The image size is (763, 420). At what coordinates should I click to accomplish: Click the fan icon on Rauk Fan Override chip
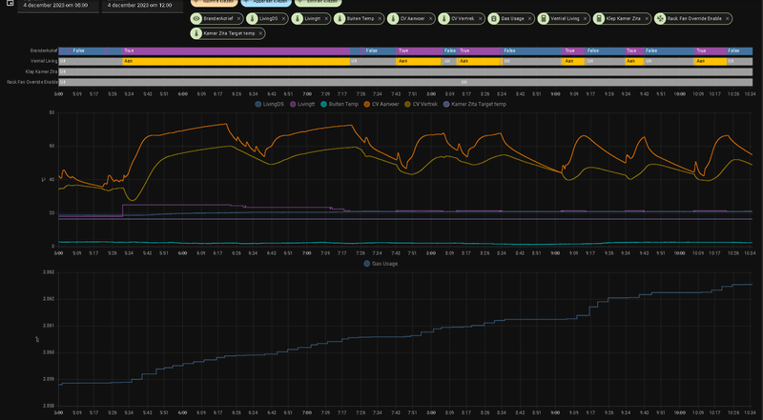tap(660, 18)
